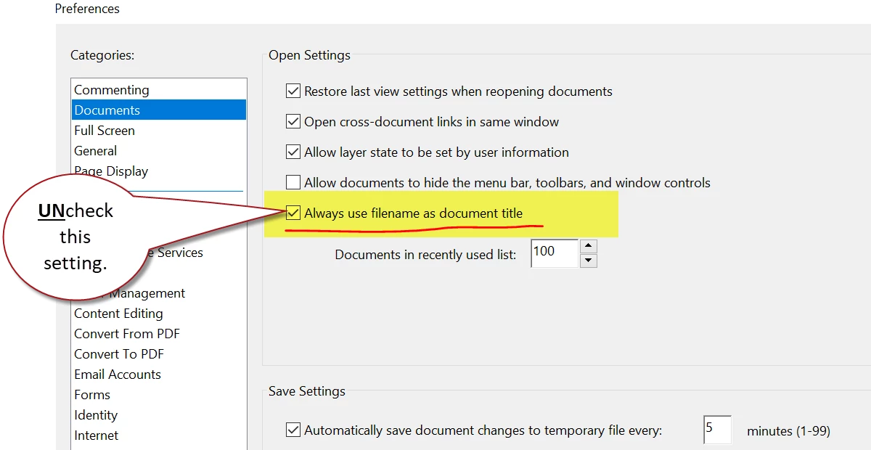The image size is (871, 450).
Task: Select Documents category
Action: (x=159, y=110)
